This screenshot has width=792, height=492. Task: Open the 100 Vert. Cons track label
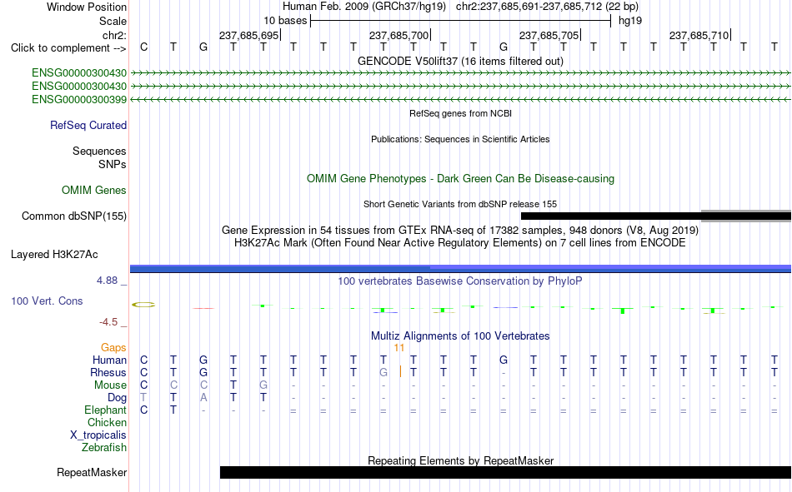(x=47, y=301)
